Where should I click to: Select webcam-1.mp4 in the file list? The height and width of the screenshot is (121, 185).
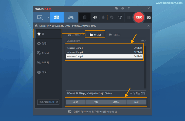click(x=104, y=56)
